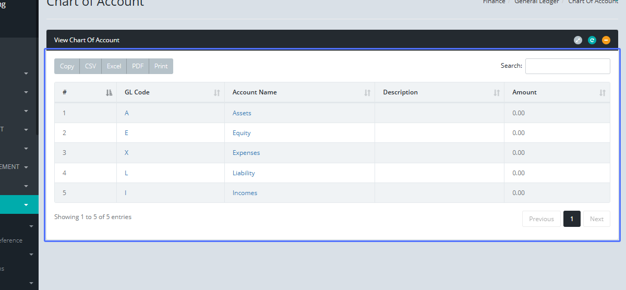Viewport: 626px width, 290px height.
Task: Collapse the View Chart Of Account panel
Action: coord(606,40)
